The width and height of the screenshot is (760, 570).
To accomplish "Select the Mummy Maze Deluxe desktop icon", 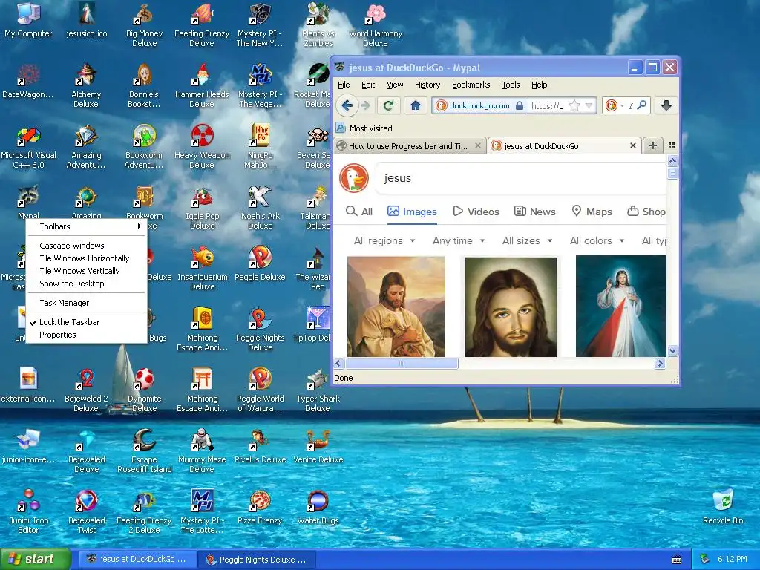I will click(202, 451).
